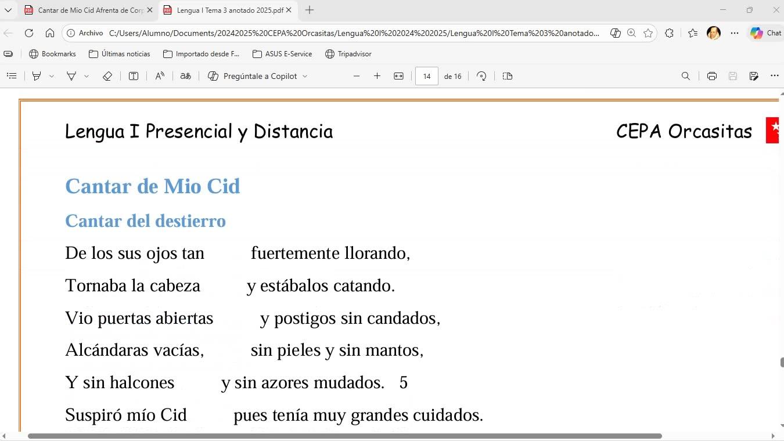Open the browser extensions menu
The height and width of the screenshot is (441, 784).
coord(669,33)
